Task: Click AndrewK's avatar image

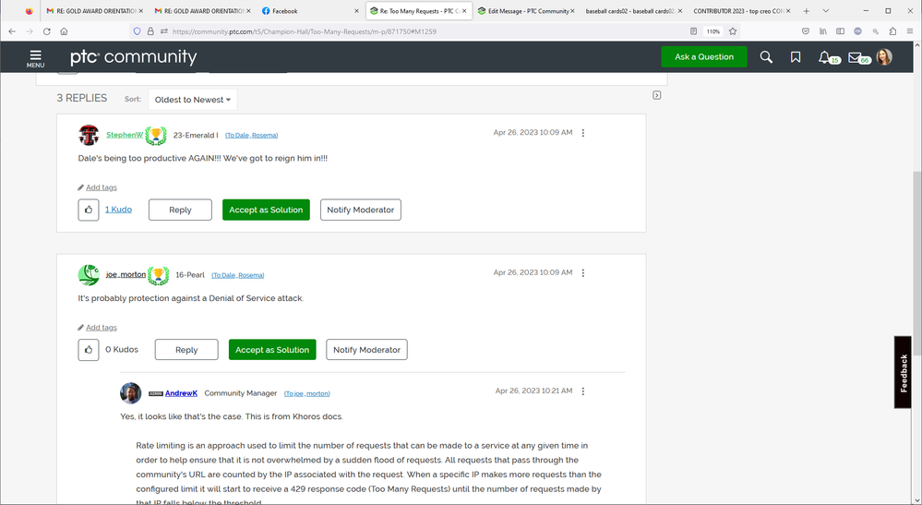Action: click(x=130, y=393)
